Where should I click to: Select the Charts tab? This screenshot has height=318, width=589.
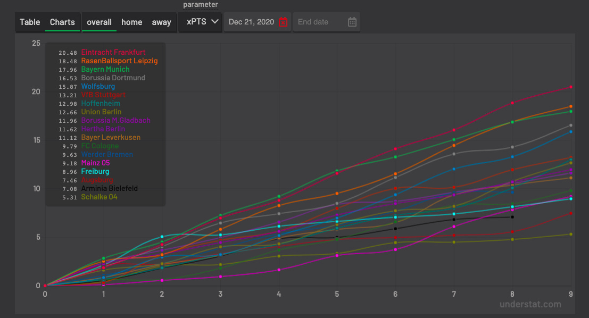(x=62, y=22)
